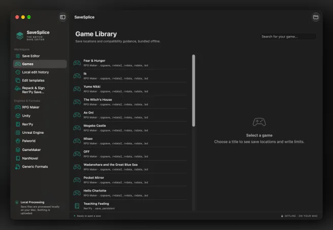Click the Generic Formats document icon
This screenshot has height=230, width=333.
[18, 167]
